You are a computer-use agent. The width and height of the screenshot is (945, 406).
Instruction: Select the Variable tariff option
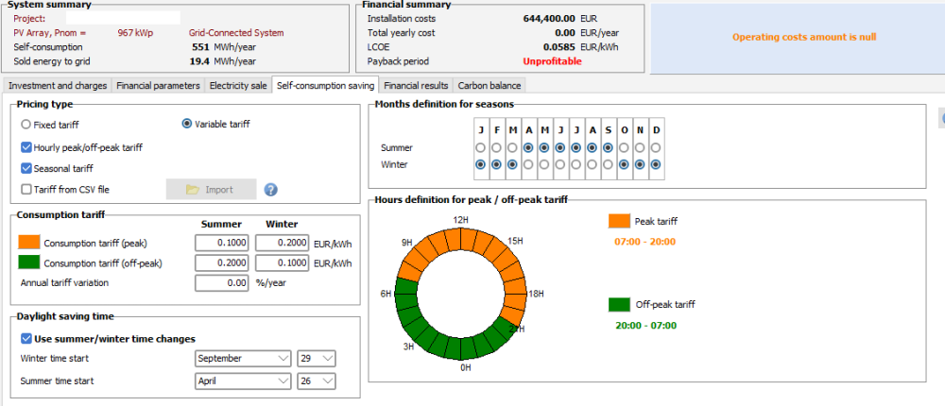187,124
